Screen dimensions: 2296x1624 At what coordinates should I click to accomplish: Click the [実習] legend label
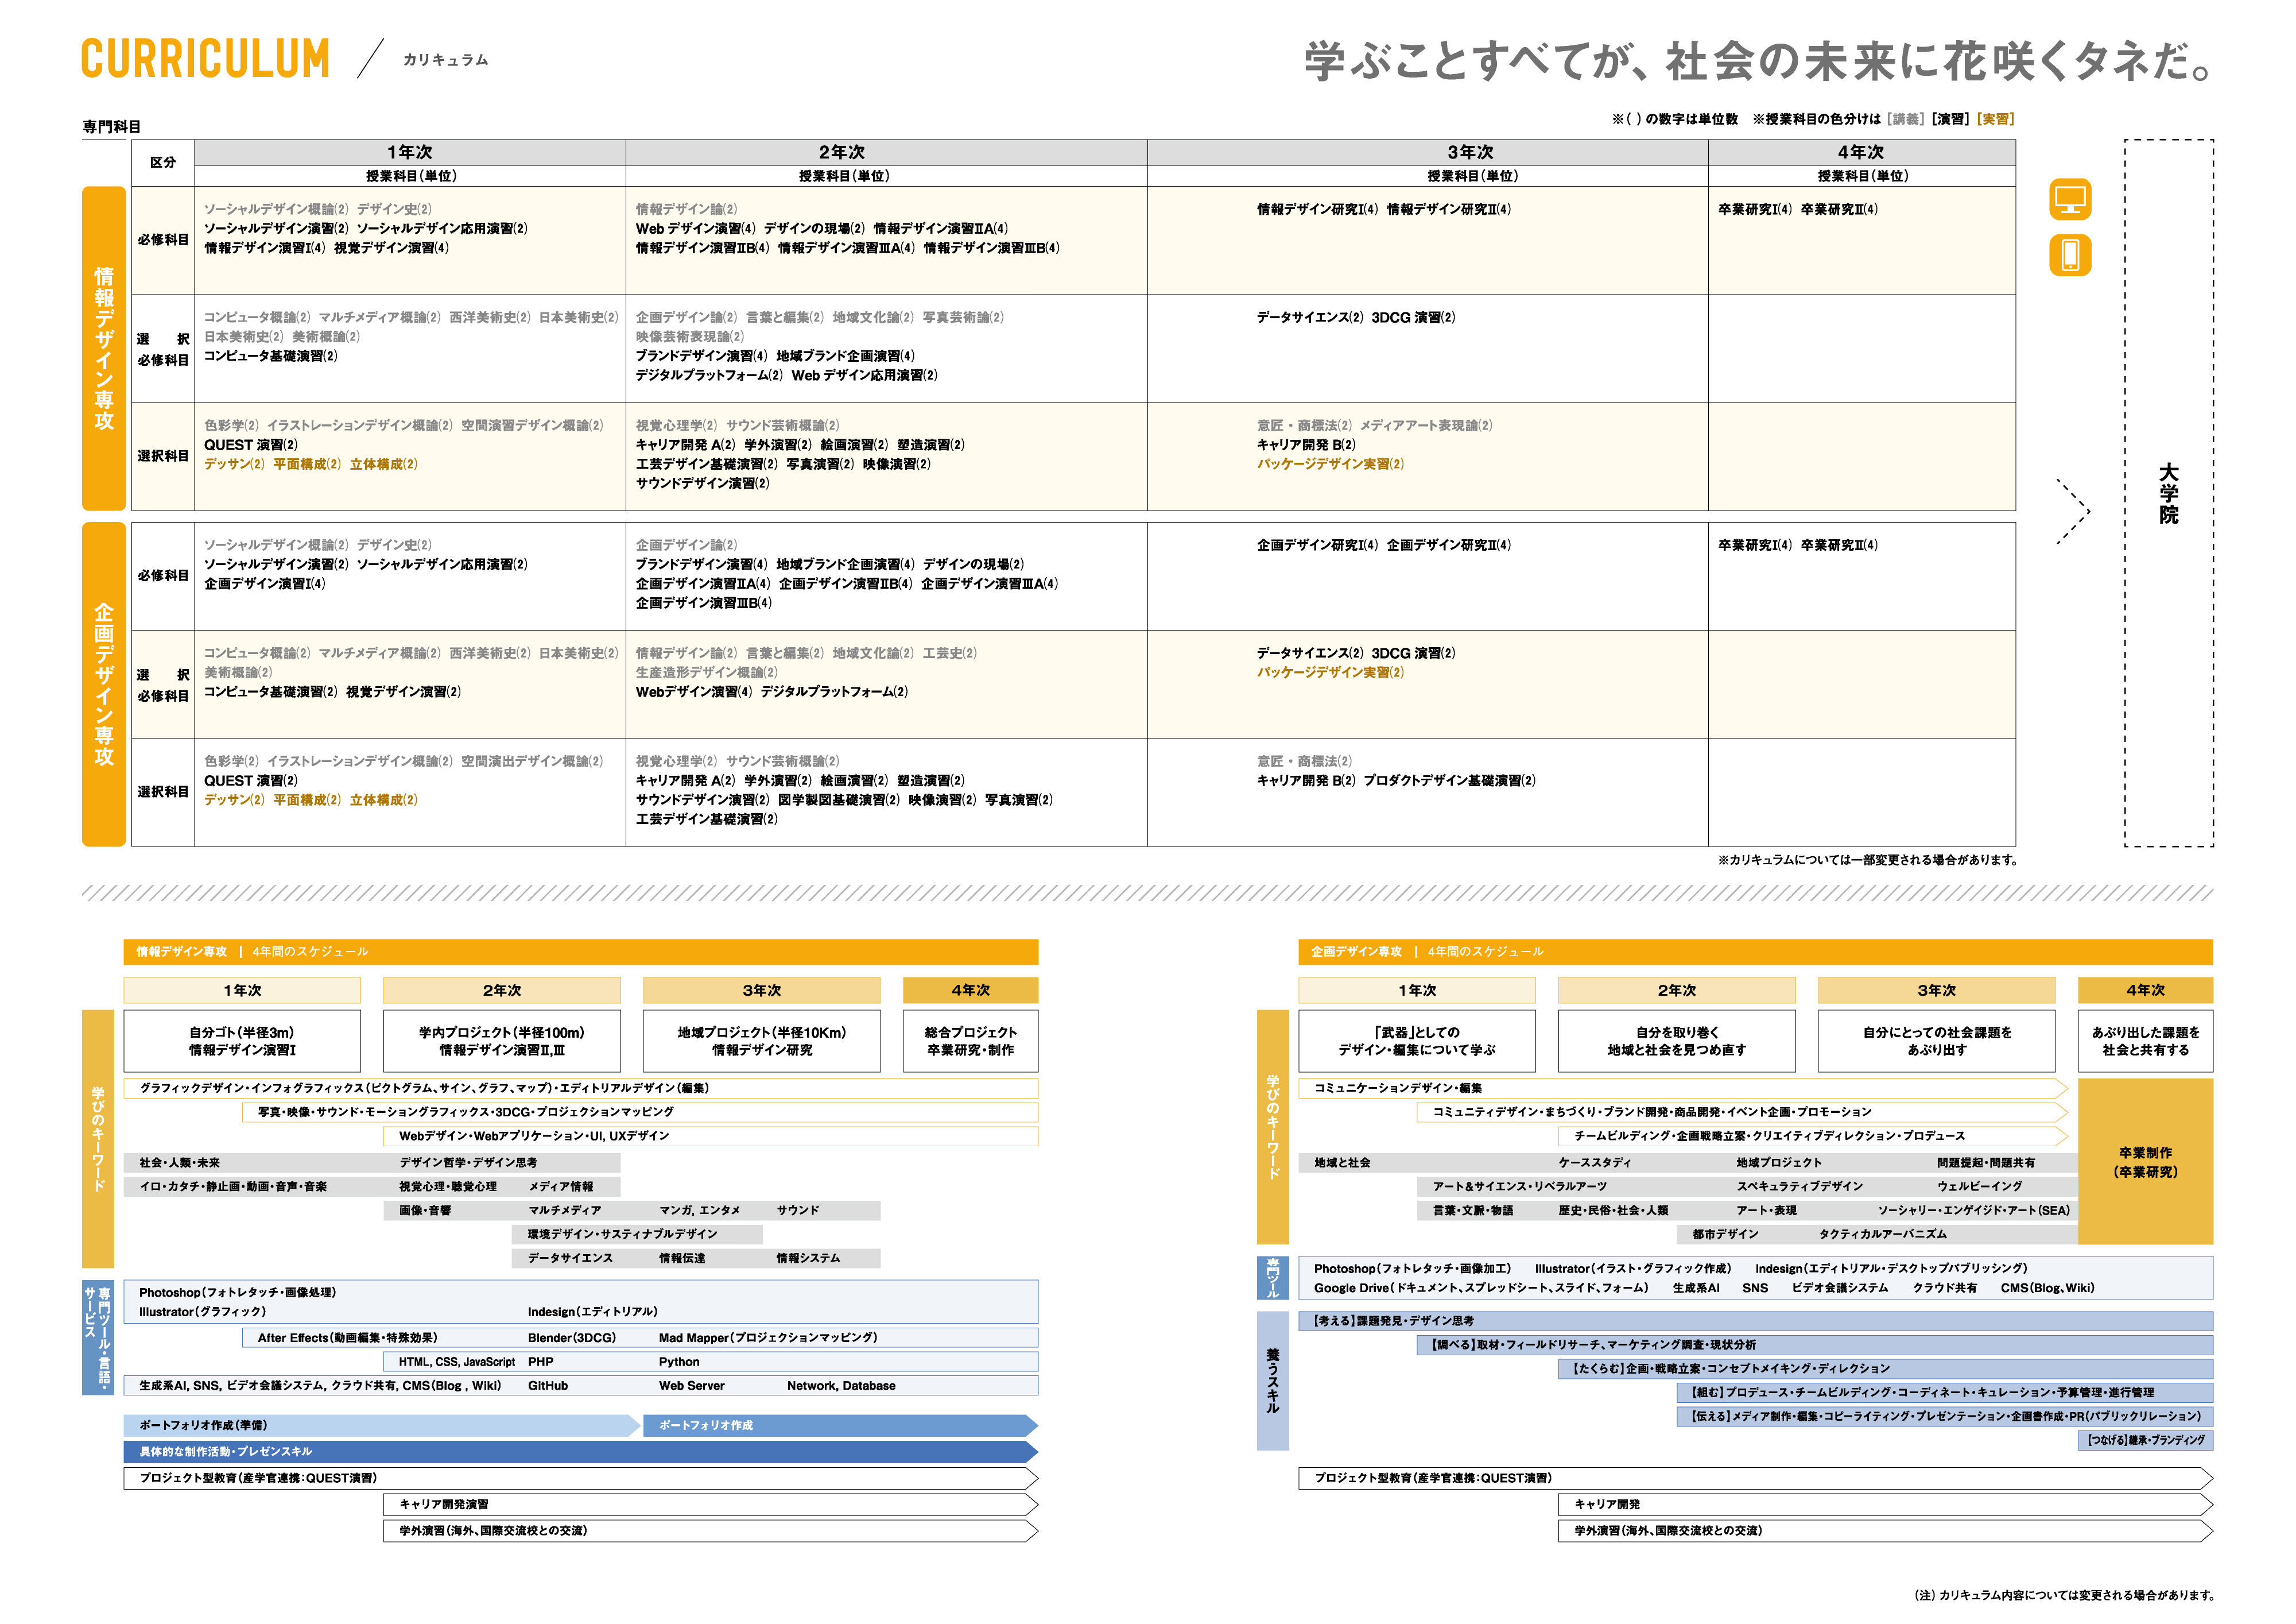point(1995,119)
